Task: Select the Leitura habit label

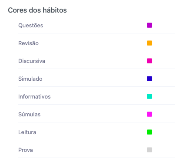Action: [x=27, y=132]
